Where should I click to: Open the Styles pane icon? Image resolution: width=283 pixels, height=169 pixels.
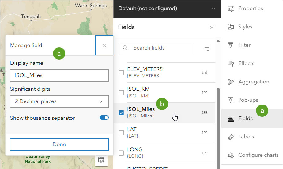click(x=231, y=27)
